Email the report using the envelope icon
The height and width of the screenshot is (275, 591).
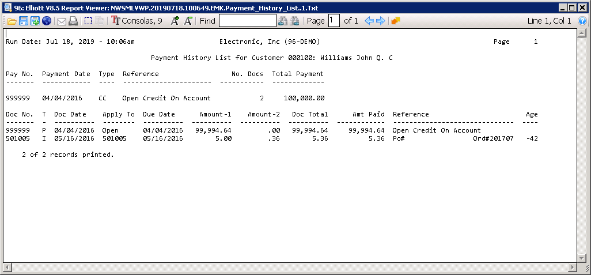pos(62,21)
